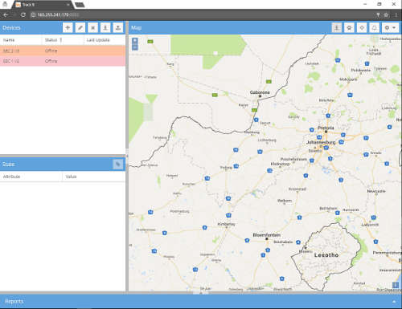Viewport: 402px width, 309px height.
Task: Click the State panel toolbar icon
Action: coord(117,164)
